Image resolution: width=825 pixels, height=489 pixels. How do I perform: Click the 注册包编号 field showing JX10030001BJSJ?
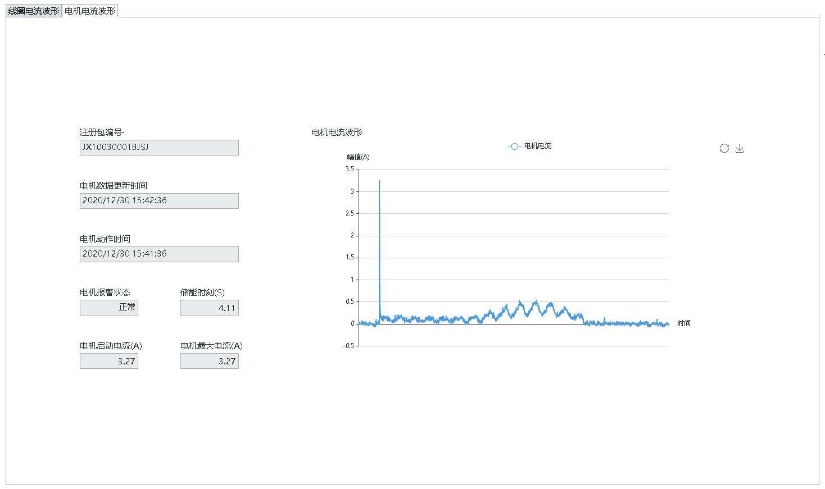(159, 148)
